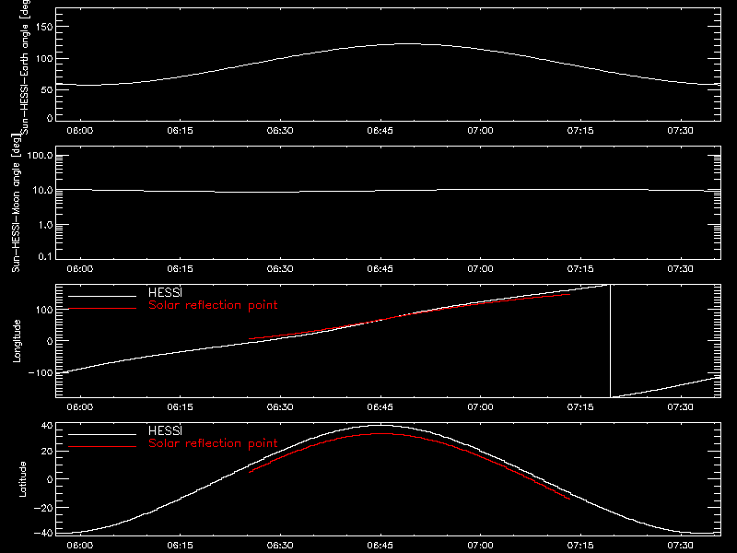
Task: Pick the red legend line sample in Latitude plot
Action: coord(102,446)
